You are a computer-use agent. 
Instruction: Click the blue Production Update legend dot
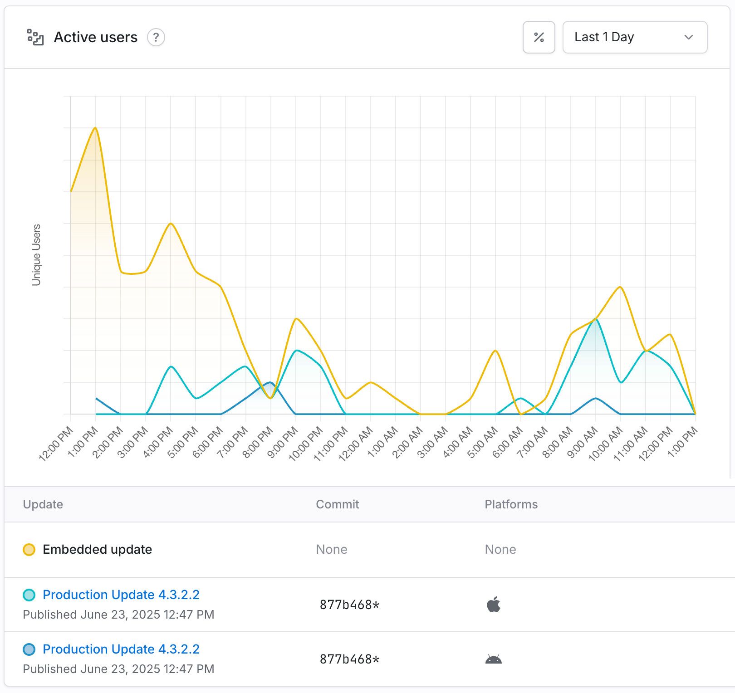point(29,649)
